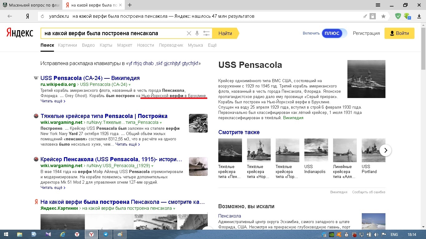
Task: Expand Читать ещё under the Крейсер Пенсакола result
Action: (53, 188)
